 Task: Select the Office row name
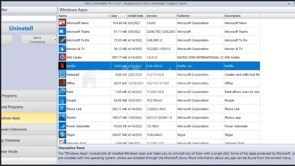click(x=71, y=83)
